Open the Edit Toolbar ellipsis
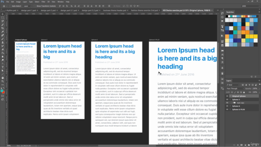Screen dimensions: 261x147 point(2,85)
